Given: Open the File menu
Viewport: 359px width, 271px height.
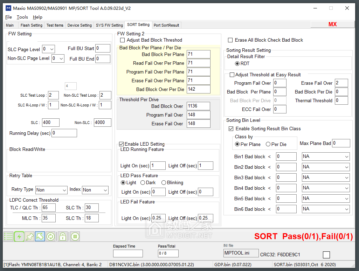Looking at the screenshot, I should 8,17.
